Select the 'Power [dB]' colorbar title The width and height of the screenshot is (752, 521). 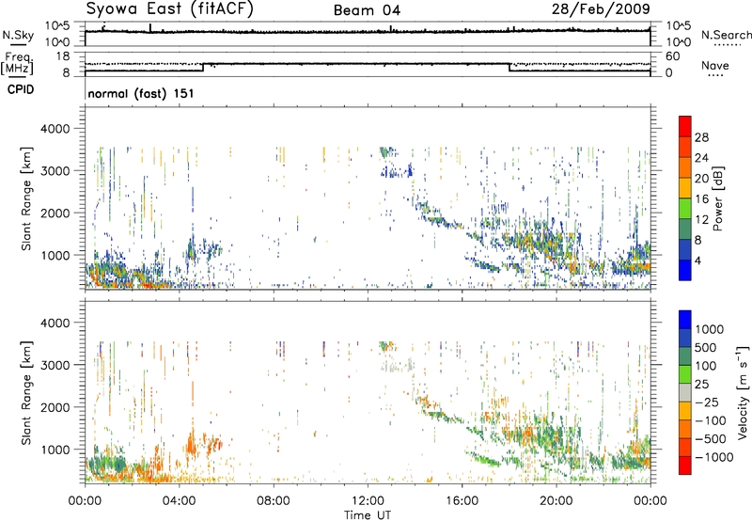(x=718, y=198)
